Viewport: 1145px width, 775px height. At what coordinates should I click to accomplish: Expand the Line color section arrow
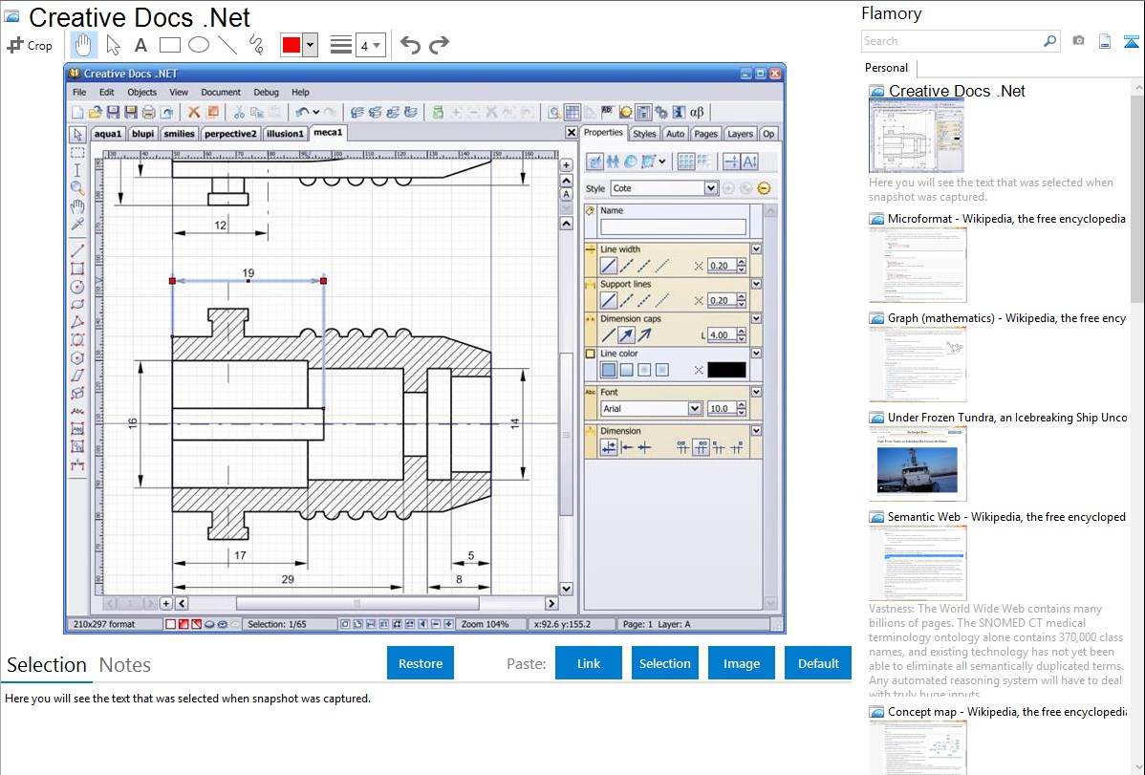click(757, 354)
